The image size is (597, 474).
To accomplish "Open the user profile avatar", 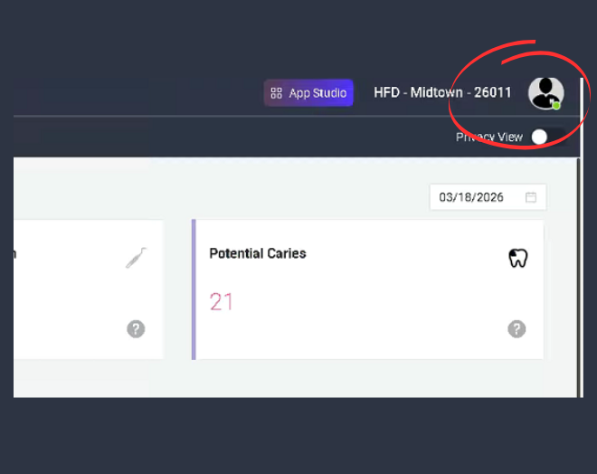I will 545,92.
